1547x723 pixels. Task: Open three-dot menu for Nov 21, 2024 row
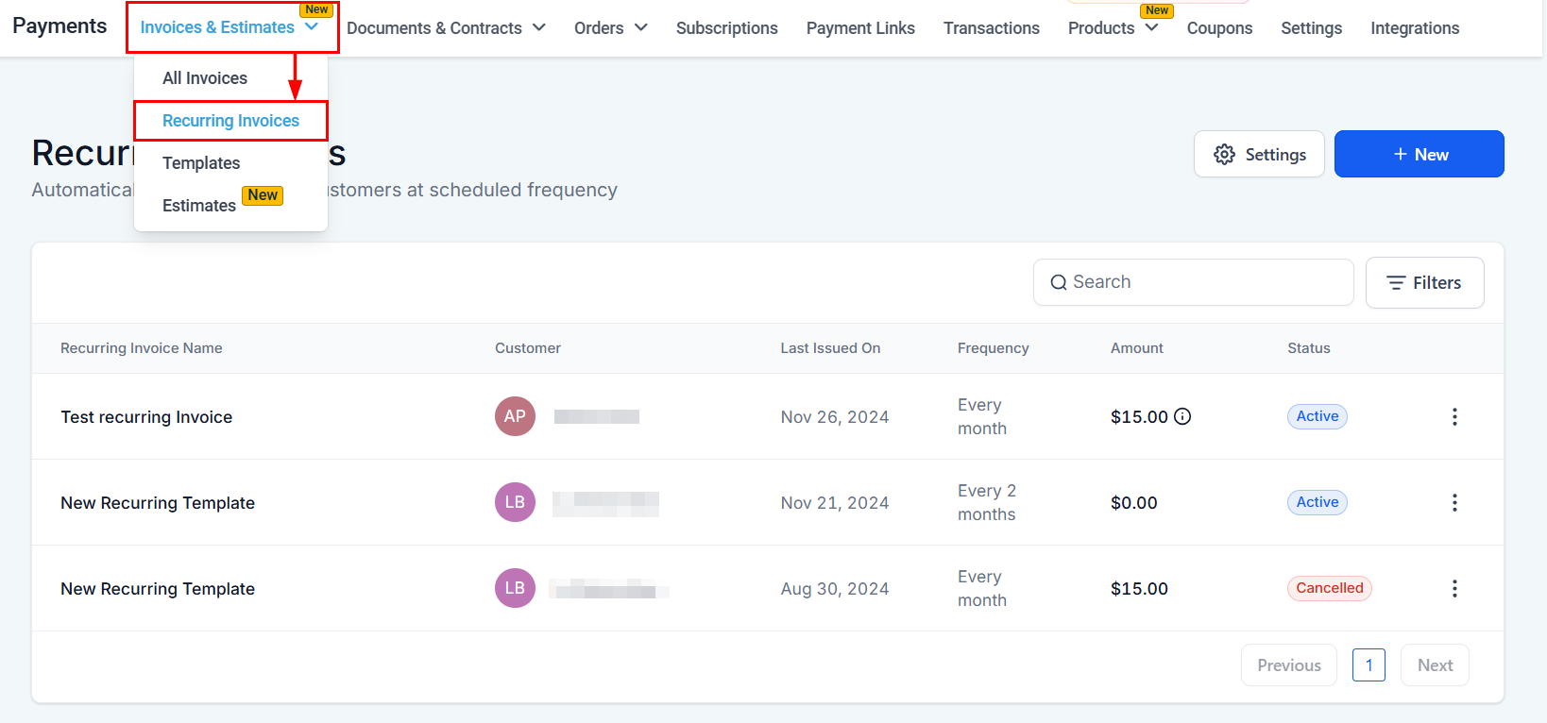coord(1454,502)
